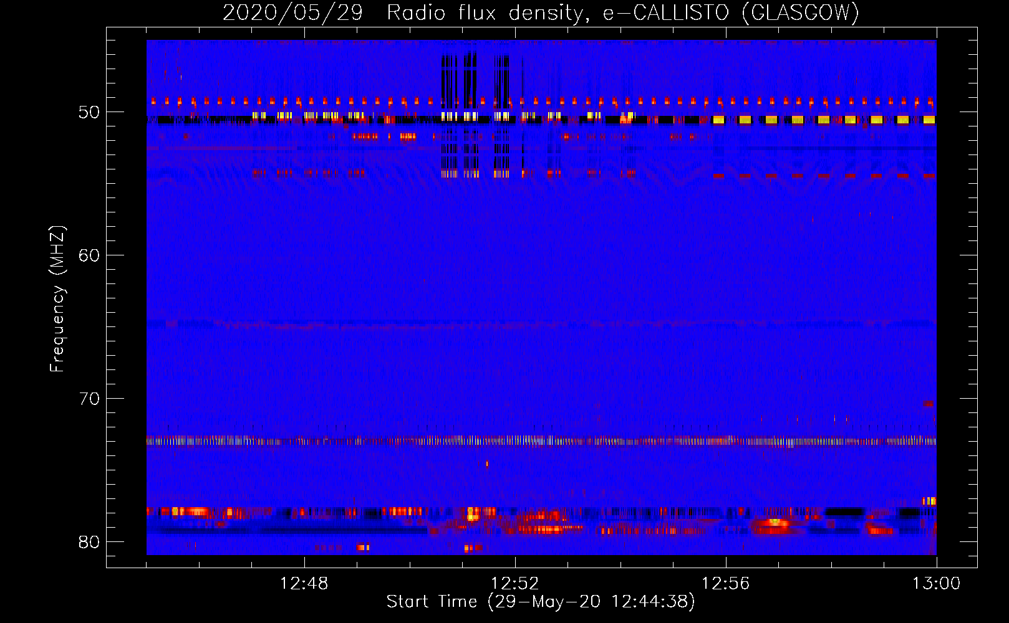Screen dimensions: 1009x623
Task: Click the 13:00 time tick label
Action: (937, 584)
